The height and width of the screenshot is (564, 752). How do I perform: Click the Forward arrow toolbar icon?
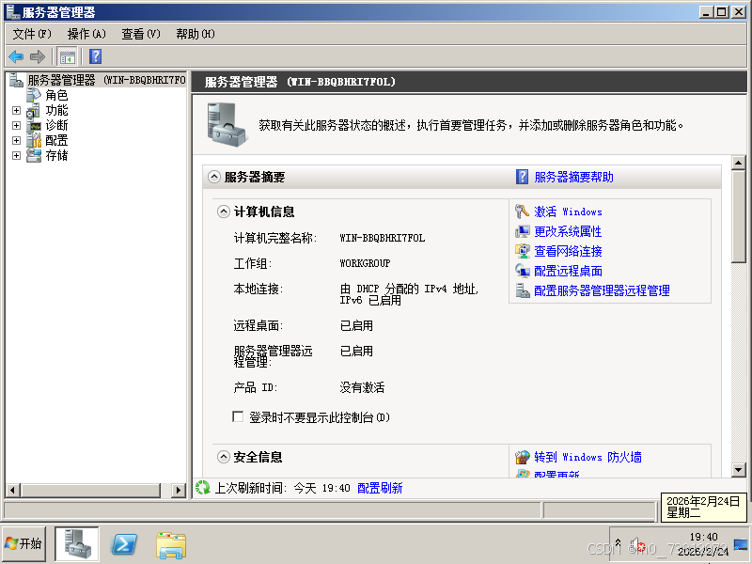(x=38, y=56)
